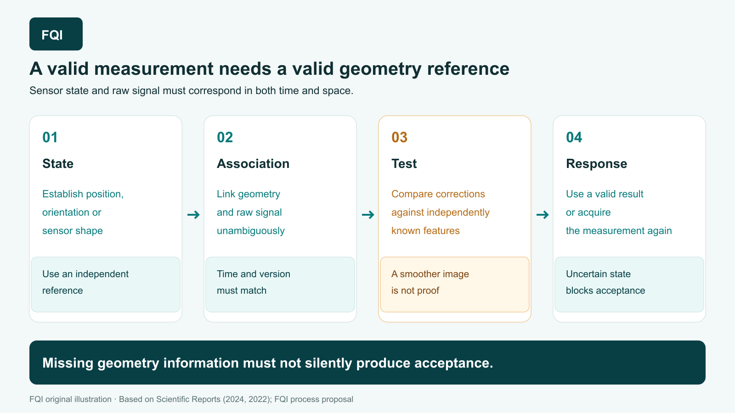
Task: Click the arrow between Association and Test cards
Action: (x=368, y=215)
